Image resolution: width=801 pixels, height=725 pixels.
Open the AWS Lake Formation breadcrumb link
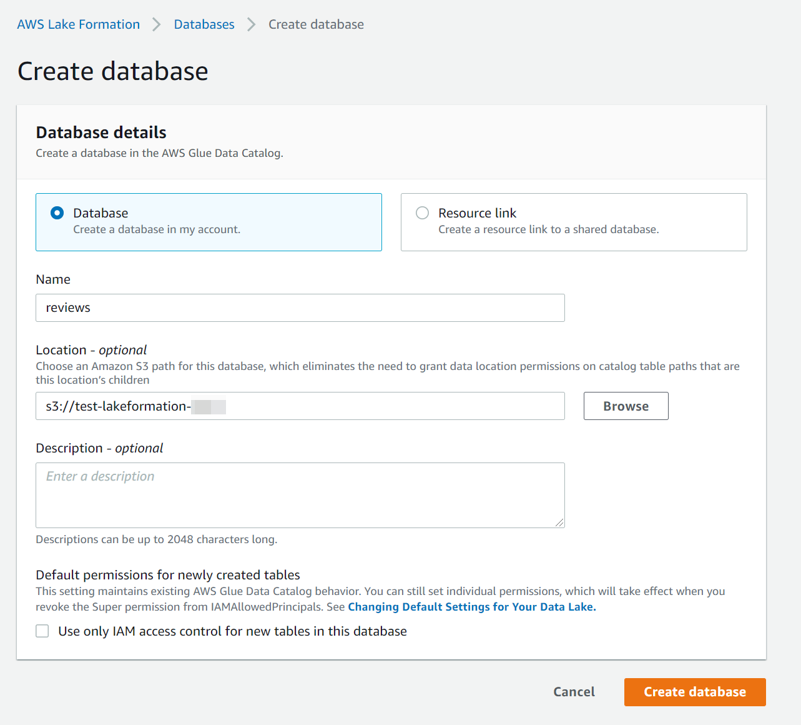point(78,24)
